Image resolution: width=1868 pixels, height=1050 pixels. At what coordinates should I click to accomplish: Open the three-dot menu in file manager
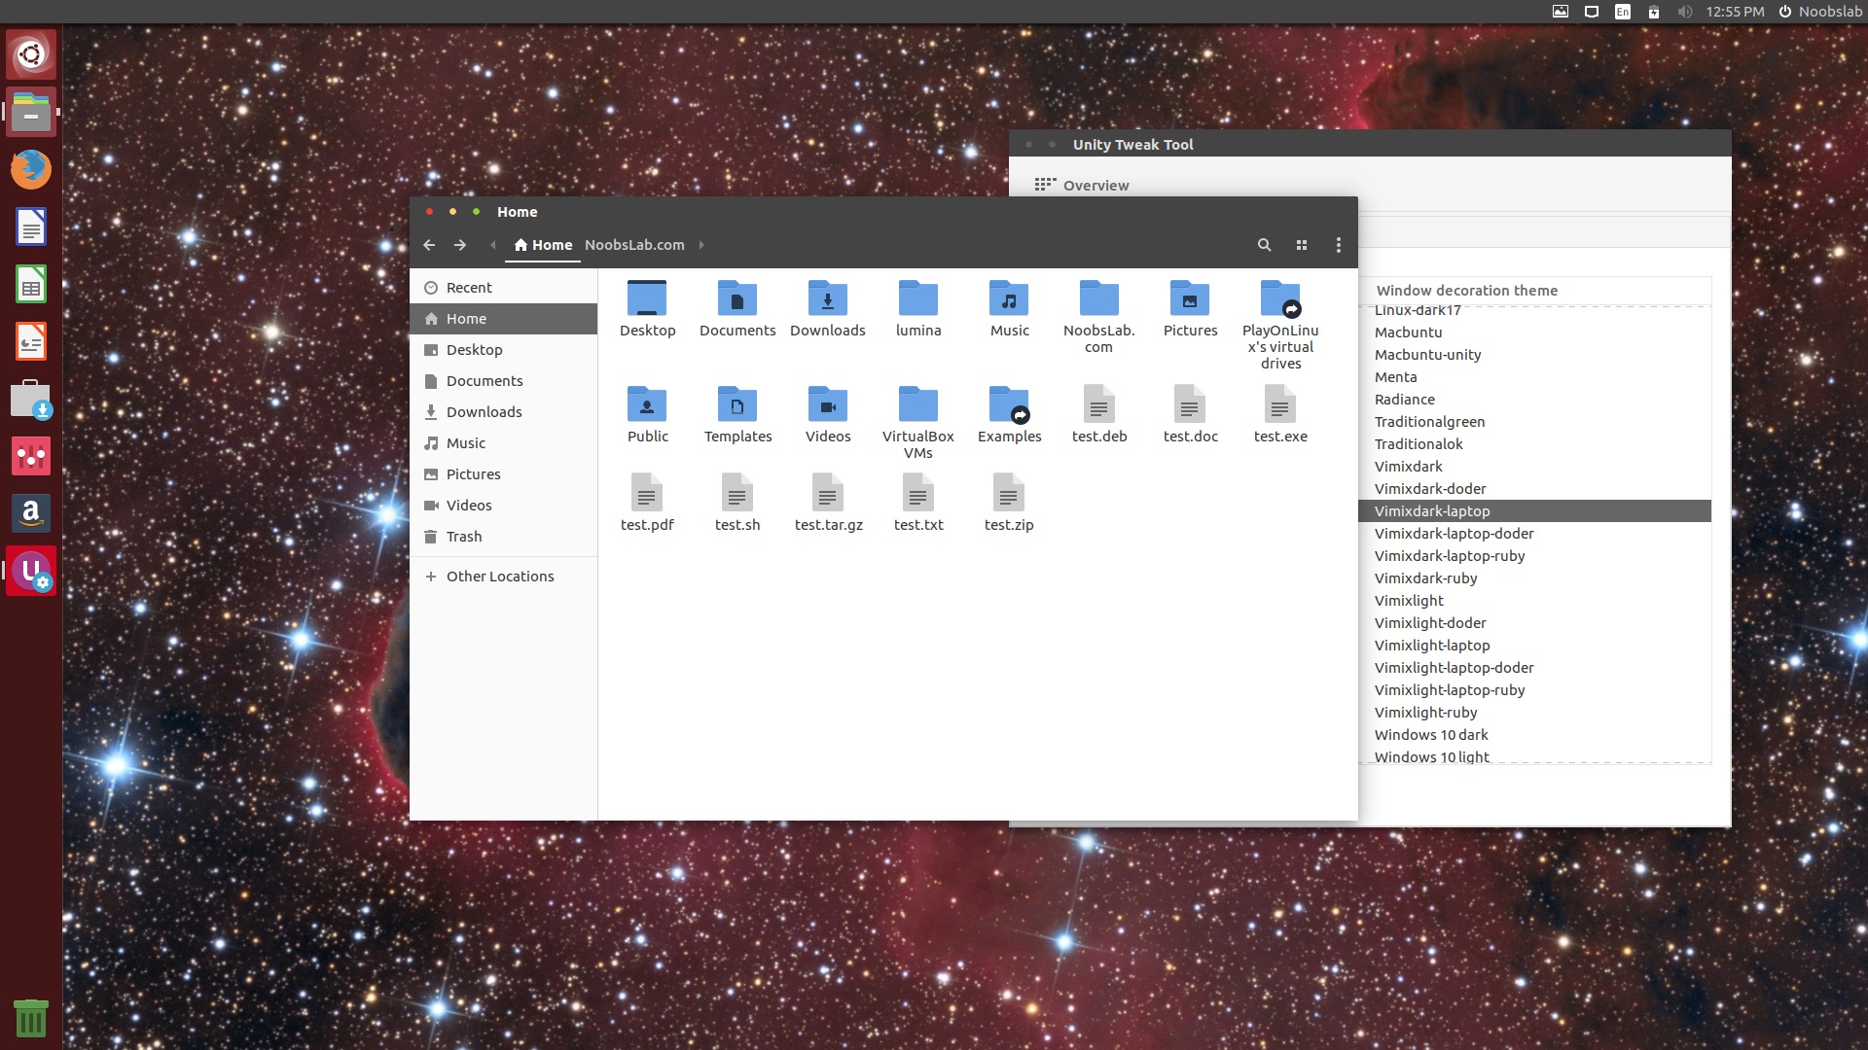(x=1339, y=245)
